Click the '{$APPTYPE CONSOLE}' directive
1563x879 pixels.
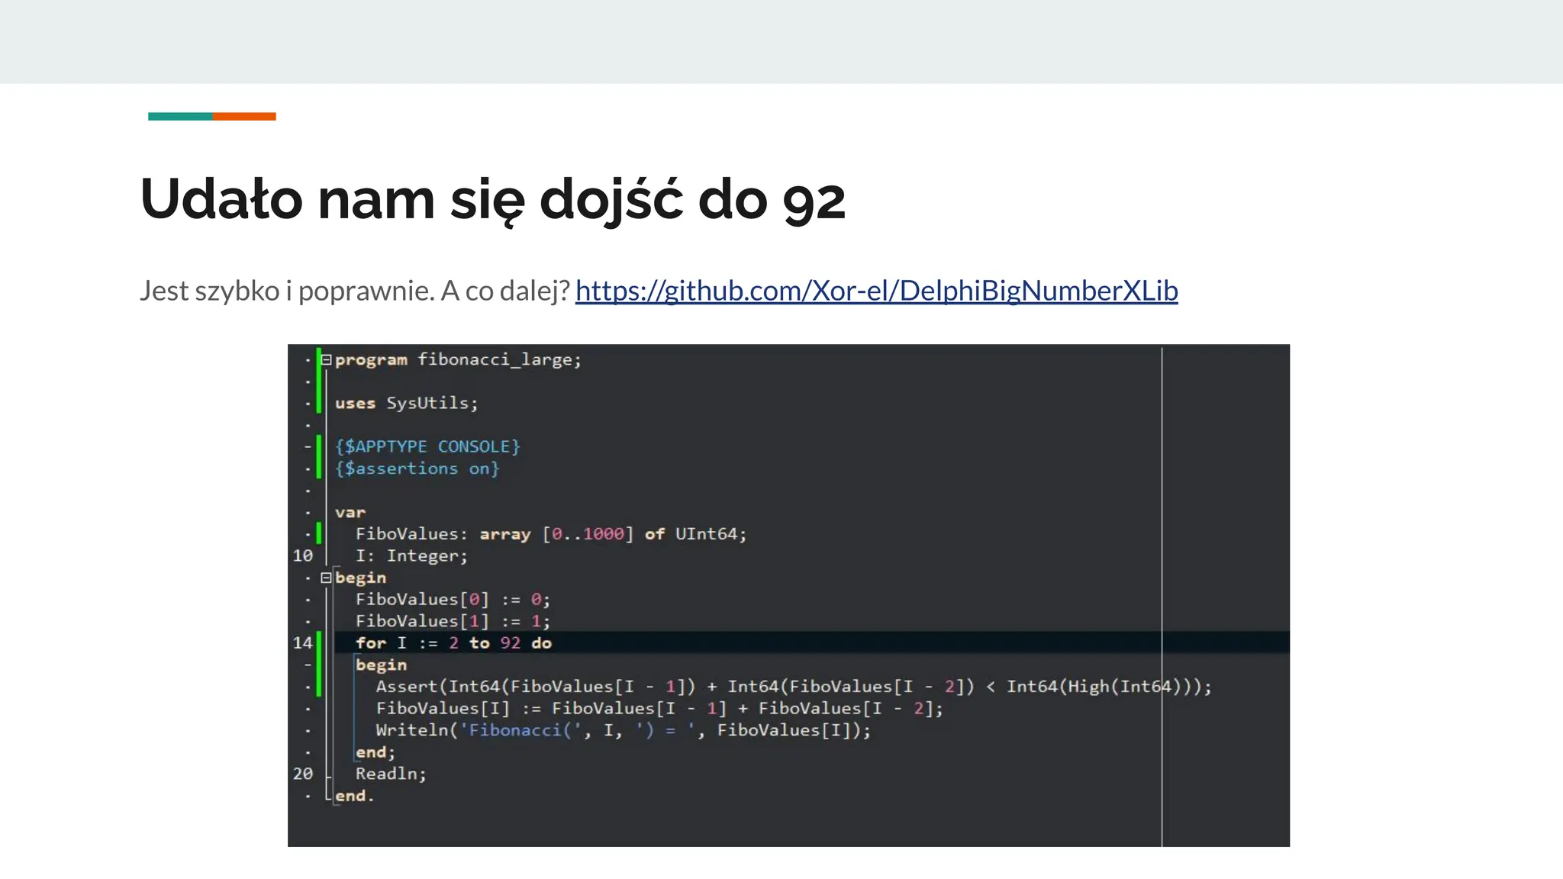(427, 446)
